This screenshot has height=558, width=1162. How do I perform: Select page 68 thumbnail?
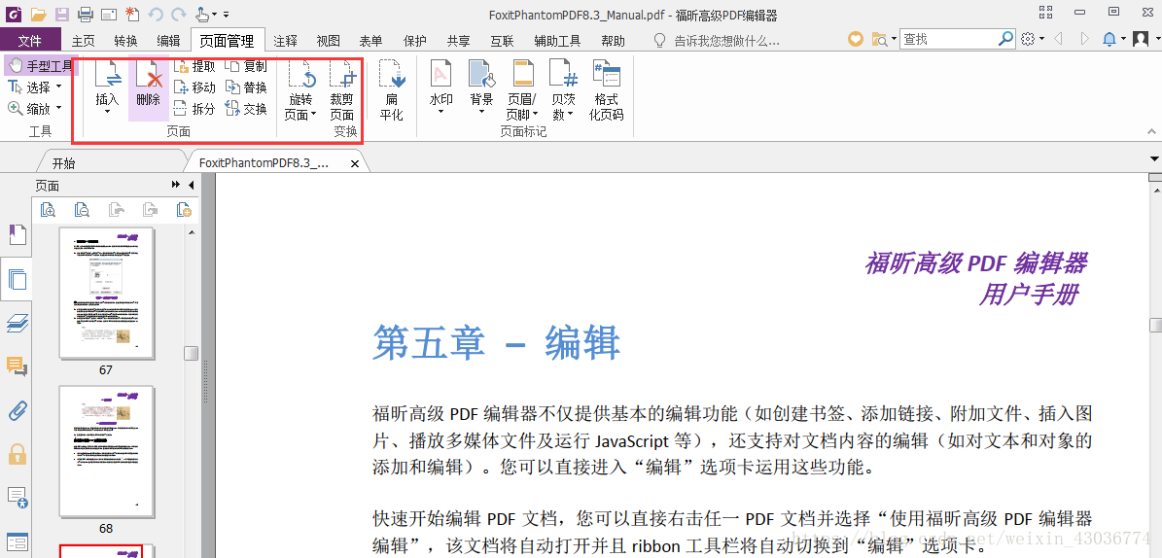(x=106, y=451)
